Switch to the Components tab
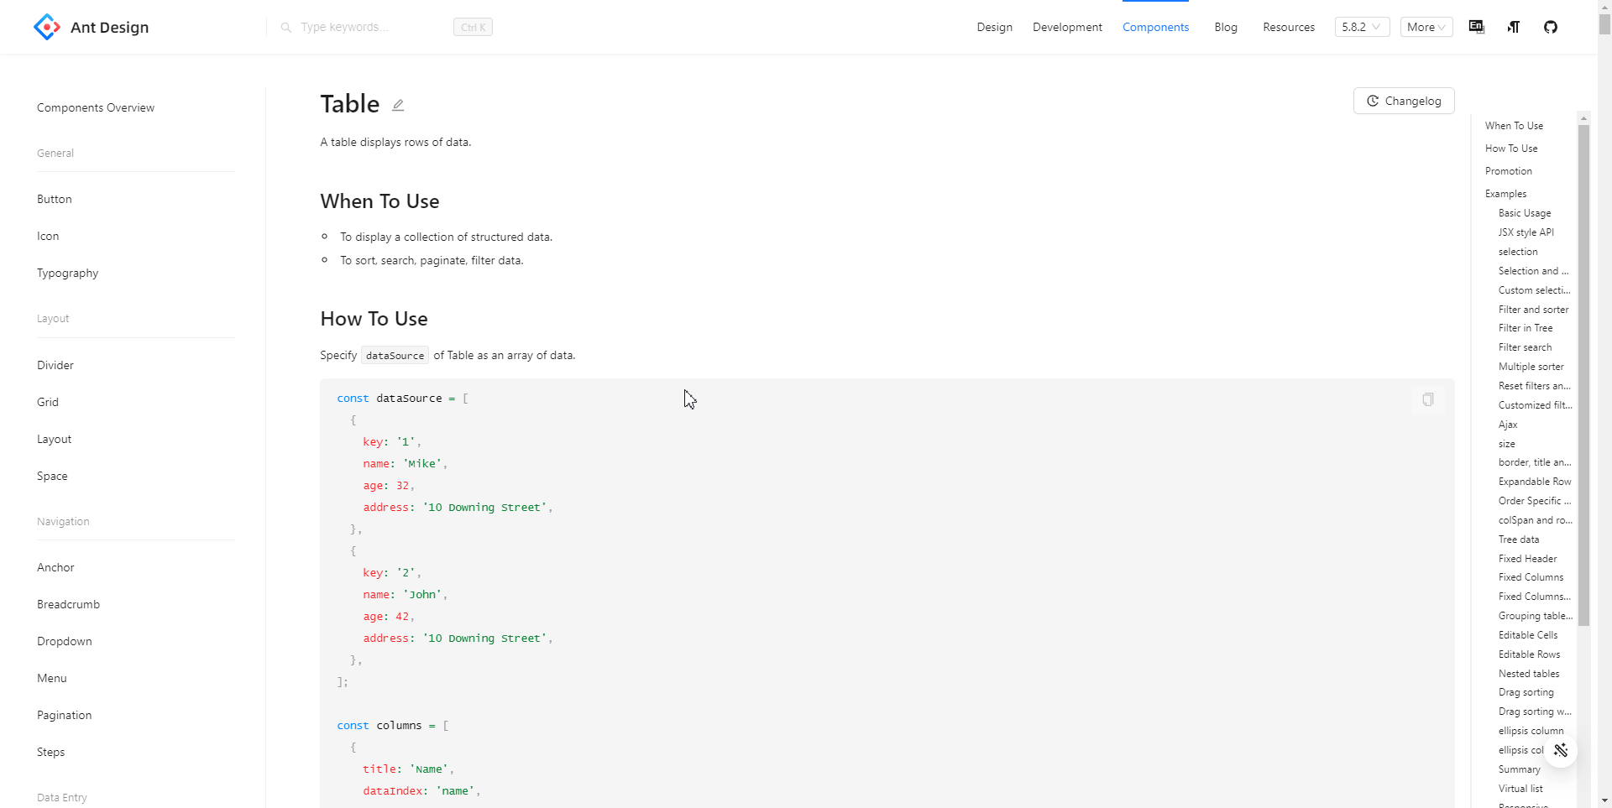 click(x=1155, y=27)
